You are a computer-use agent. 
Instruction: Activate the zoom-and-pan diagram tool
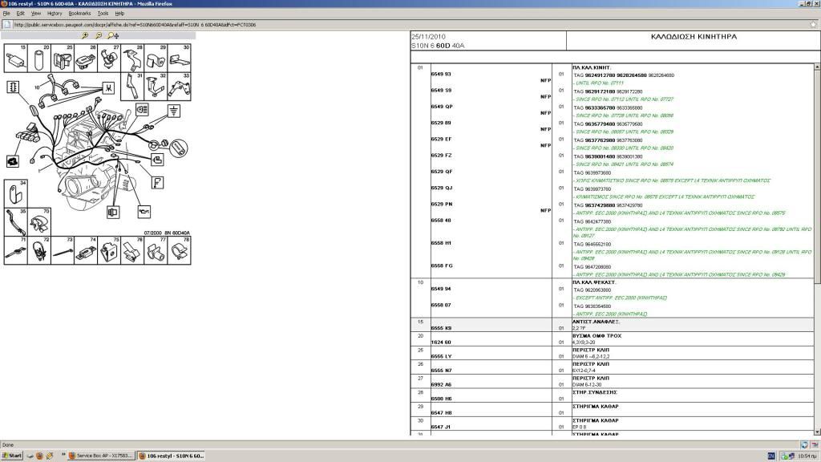tap(112, 35)
